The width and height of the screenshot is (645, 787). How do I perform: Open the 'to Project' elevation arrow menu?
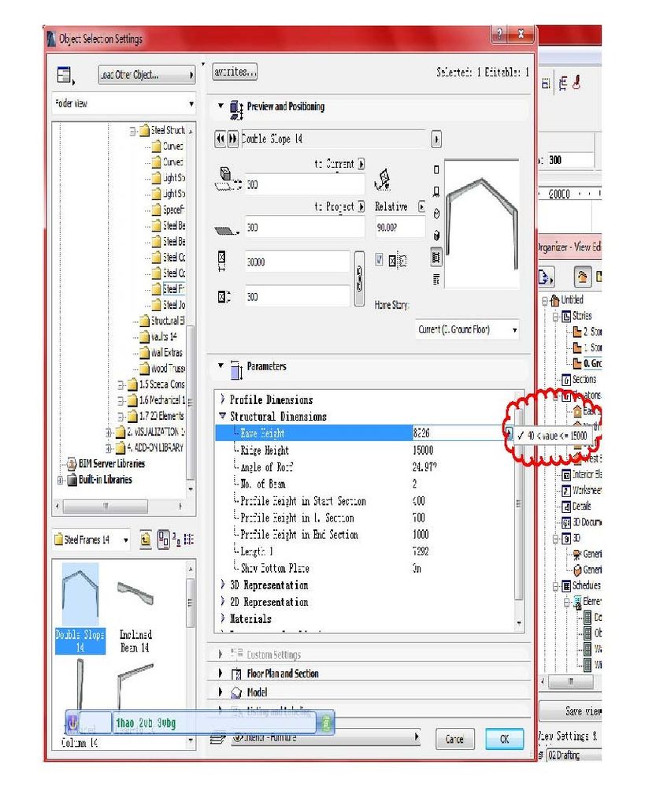tap(361, 206)
